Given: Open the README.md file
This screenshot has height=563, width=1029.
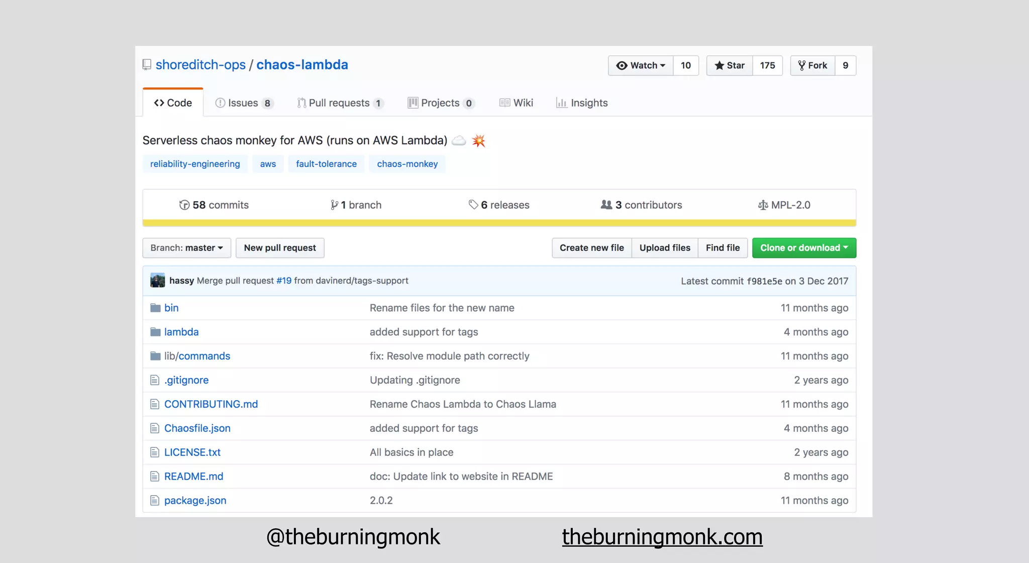Looking at the screenshot, I should coord(194,477).
